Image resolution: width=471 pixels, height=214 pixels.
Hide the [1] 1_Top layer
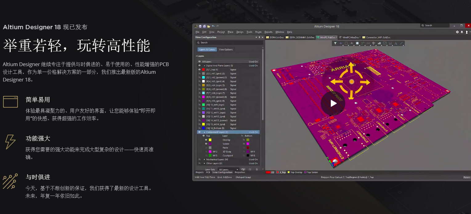tap(199, 69)
